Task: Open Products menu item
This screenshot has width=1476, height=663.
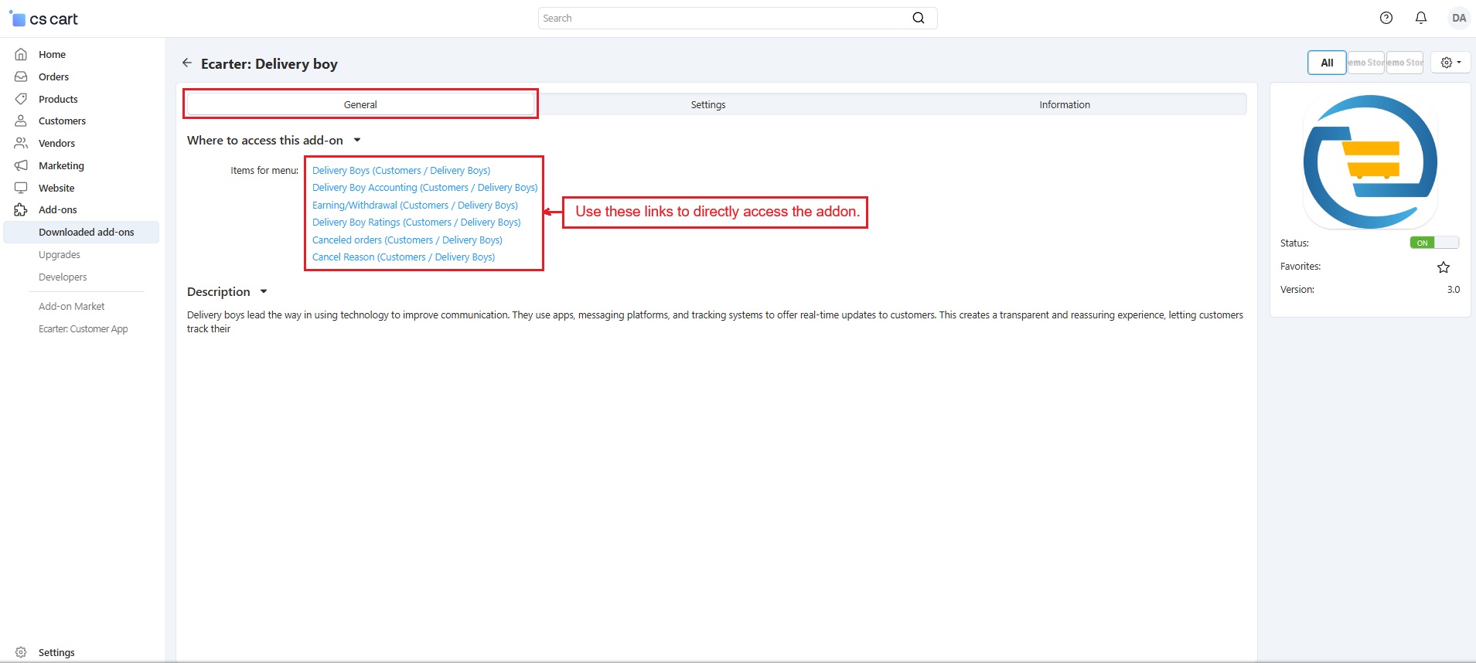Action: (58, 99)
